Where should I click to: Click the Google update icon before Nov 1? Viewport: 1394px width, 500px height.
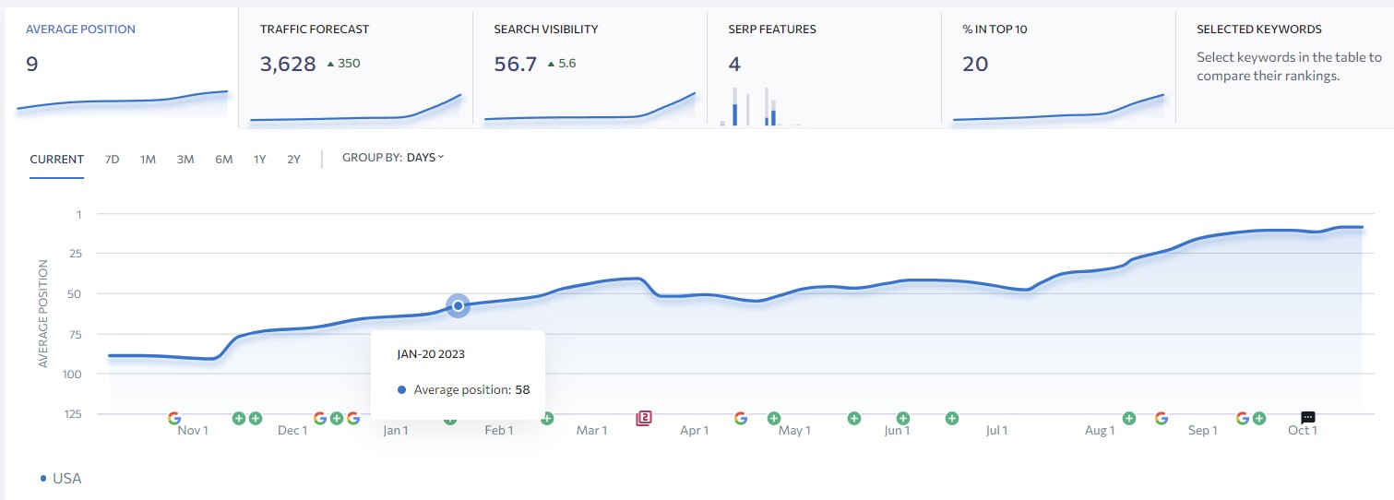[174, 418]
